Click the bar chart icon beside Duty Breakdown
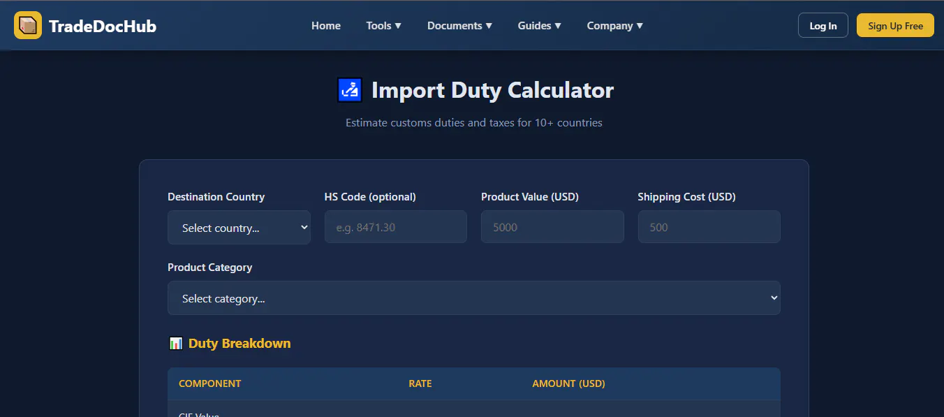This screenshot has width=944, height=417. (176, 344)
